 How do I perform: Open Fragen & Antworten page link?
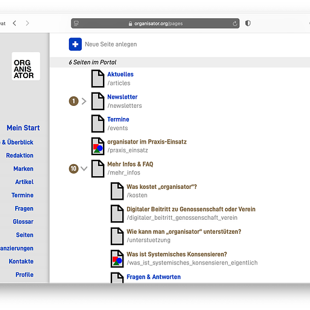[x=154, y=277]
